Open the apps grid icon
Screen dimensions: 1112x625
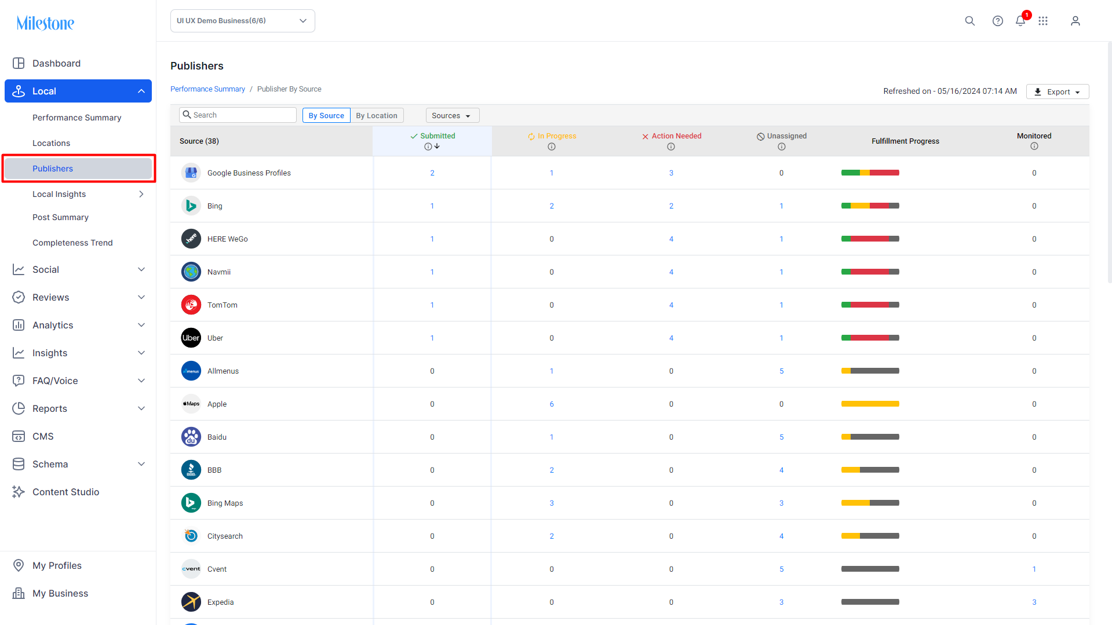click(1043, 21)
